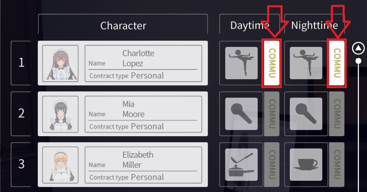Select Charlotte Lopez's portrait thumbnail
Screen dimensions: 367x192
[60, 63]
